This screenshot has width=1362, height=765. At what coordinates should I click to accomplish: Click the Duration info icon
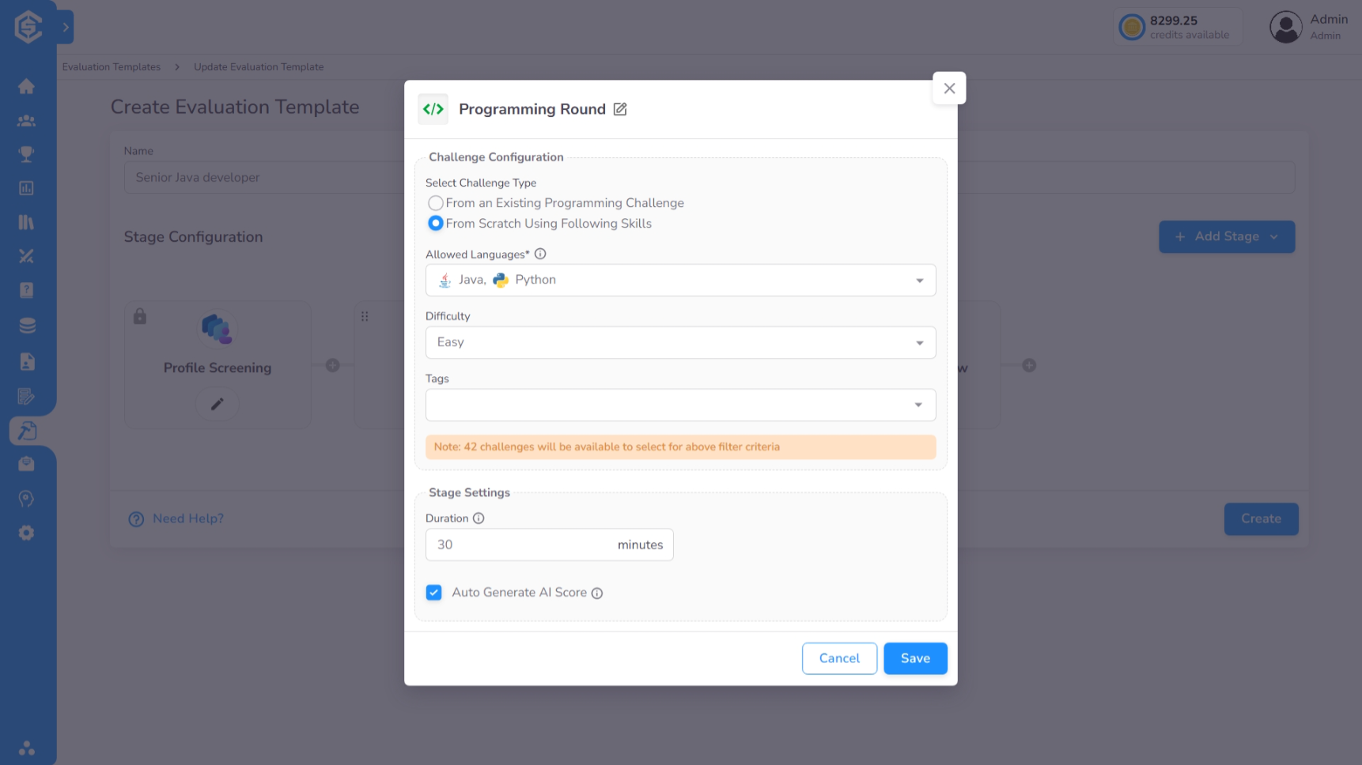(x=479, y=518)
